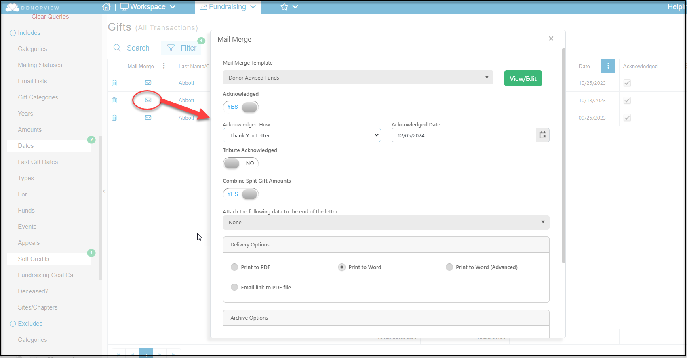Click the Acknowledged Date input field

pyautogui.click(x=464, y=135)
